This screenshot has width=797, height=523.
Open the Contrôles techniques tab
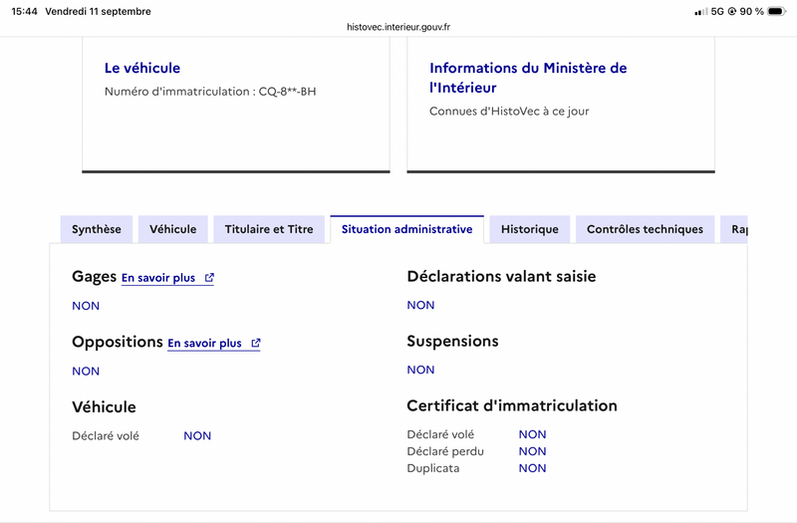pyautogui.click(x=645, y=229)
